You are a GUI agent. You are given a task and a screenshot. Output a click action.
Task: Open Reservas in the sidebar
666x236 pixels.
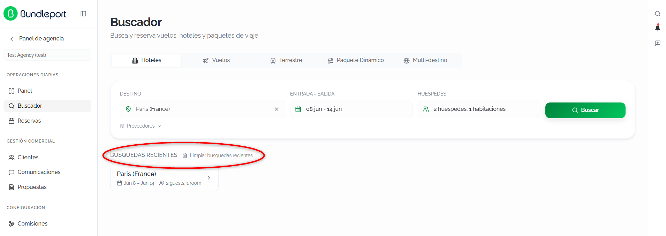47,121
